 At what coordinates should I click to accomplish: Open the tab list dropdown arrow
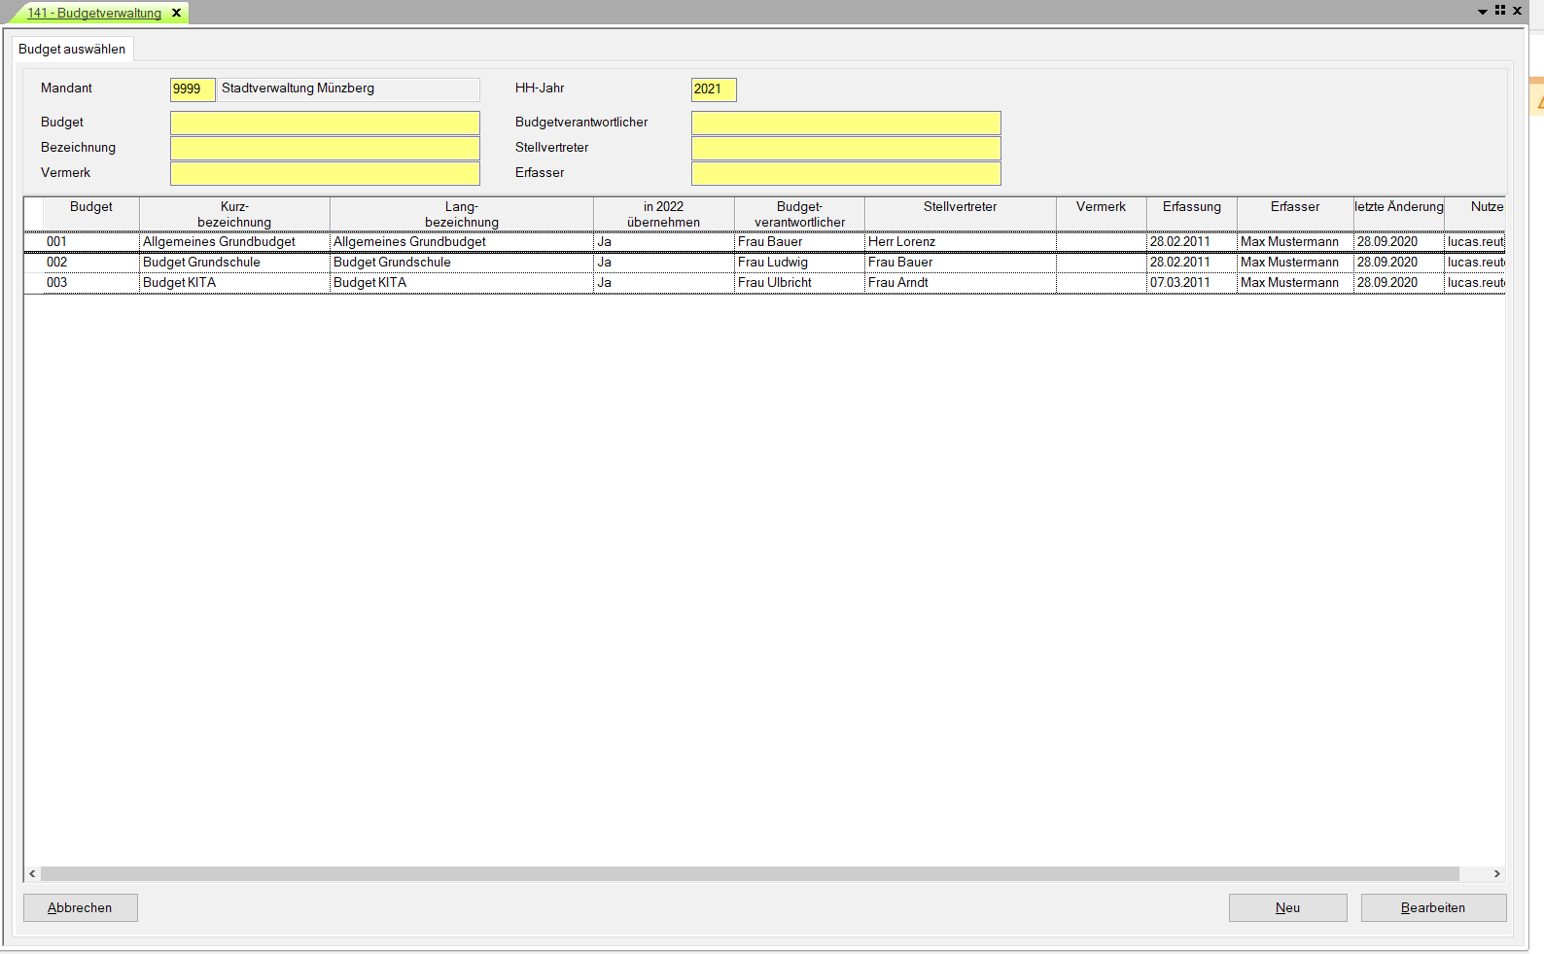click(1483, 12)
